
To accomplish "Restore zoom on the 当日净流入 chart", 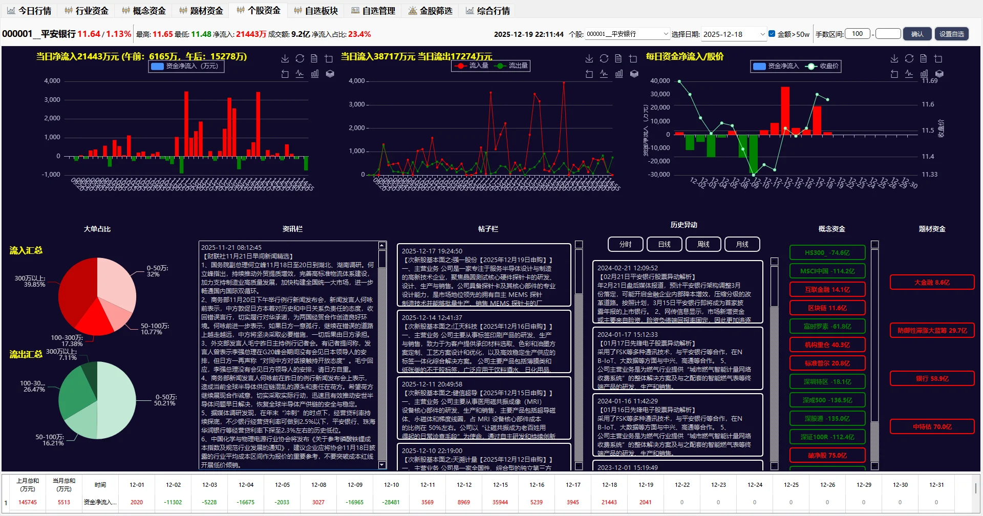I will click(285, 74).
